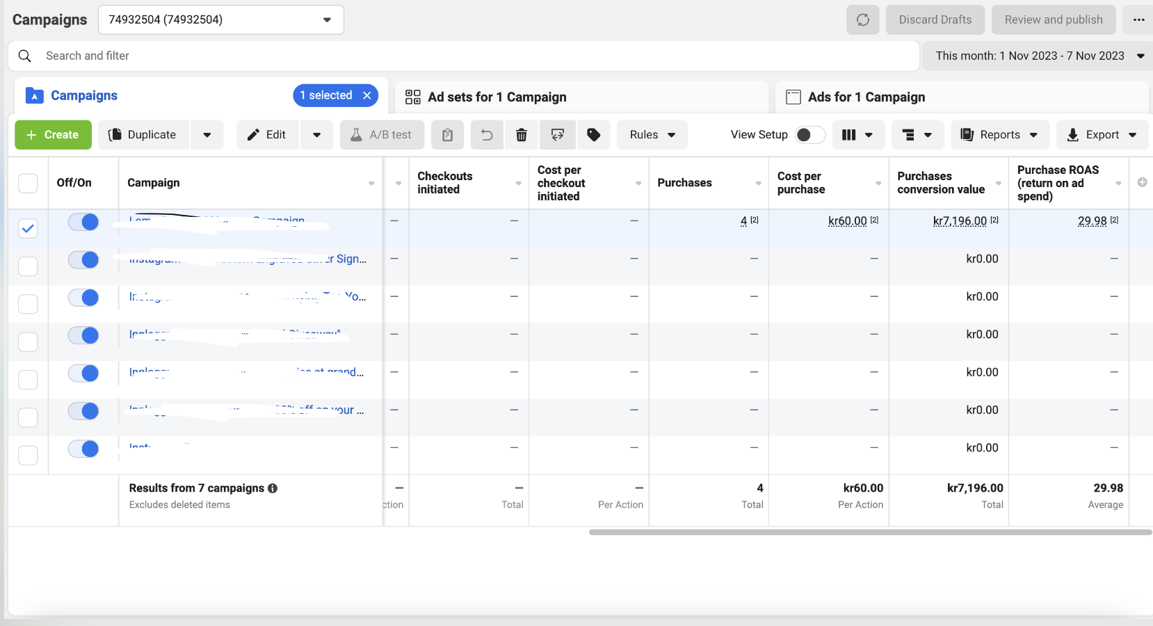Toggle the select-all header checkbox
Image resolution: width=1153 pixels, height=626 pixels.
(28, 183)
